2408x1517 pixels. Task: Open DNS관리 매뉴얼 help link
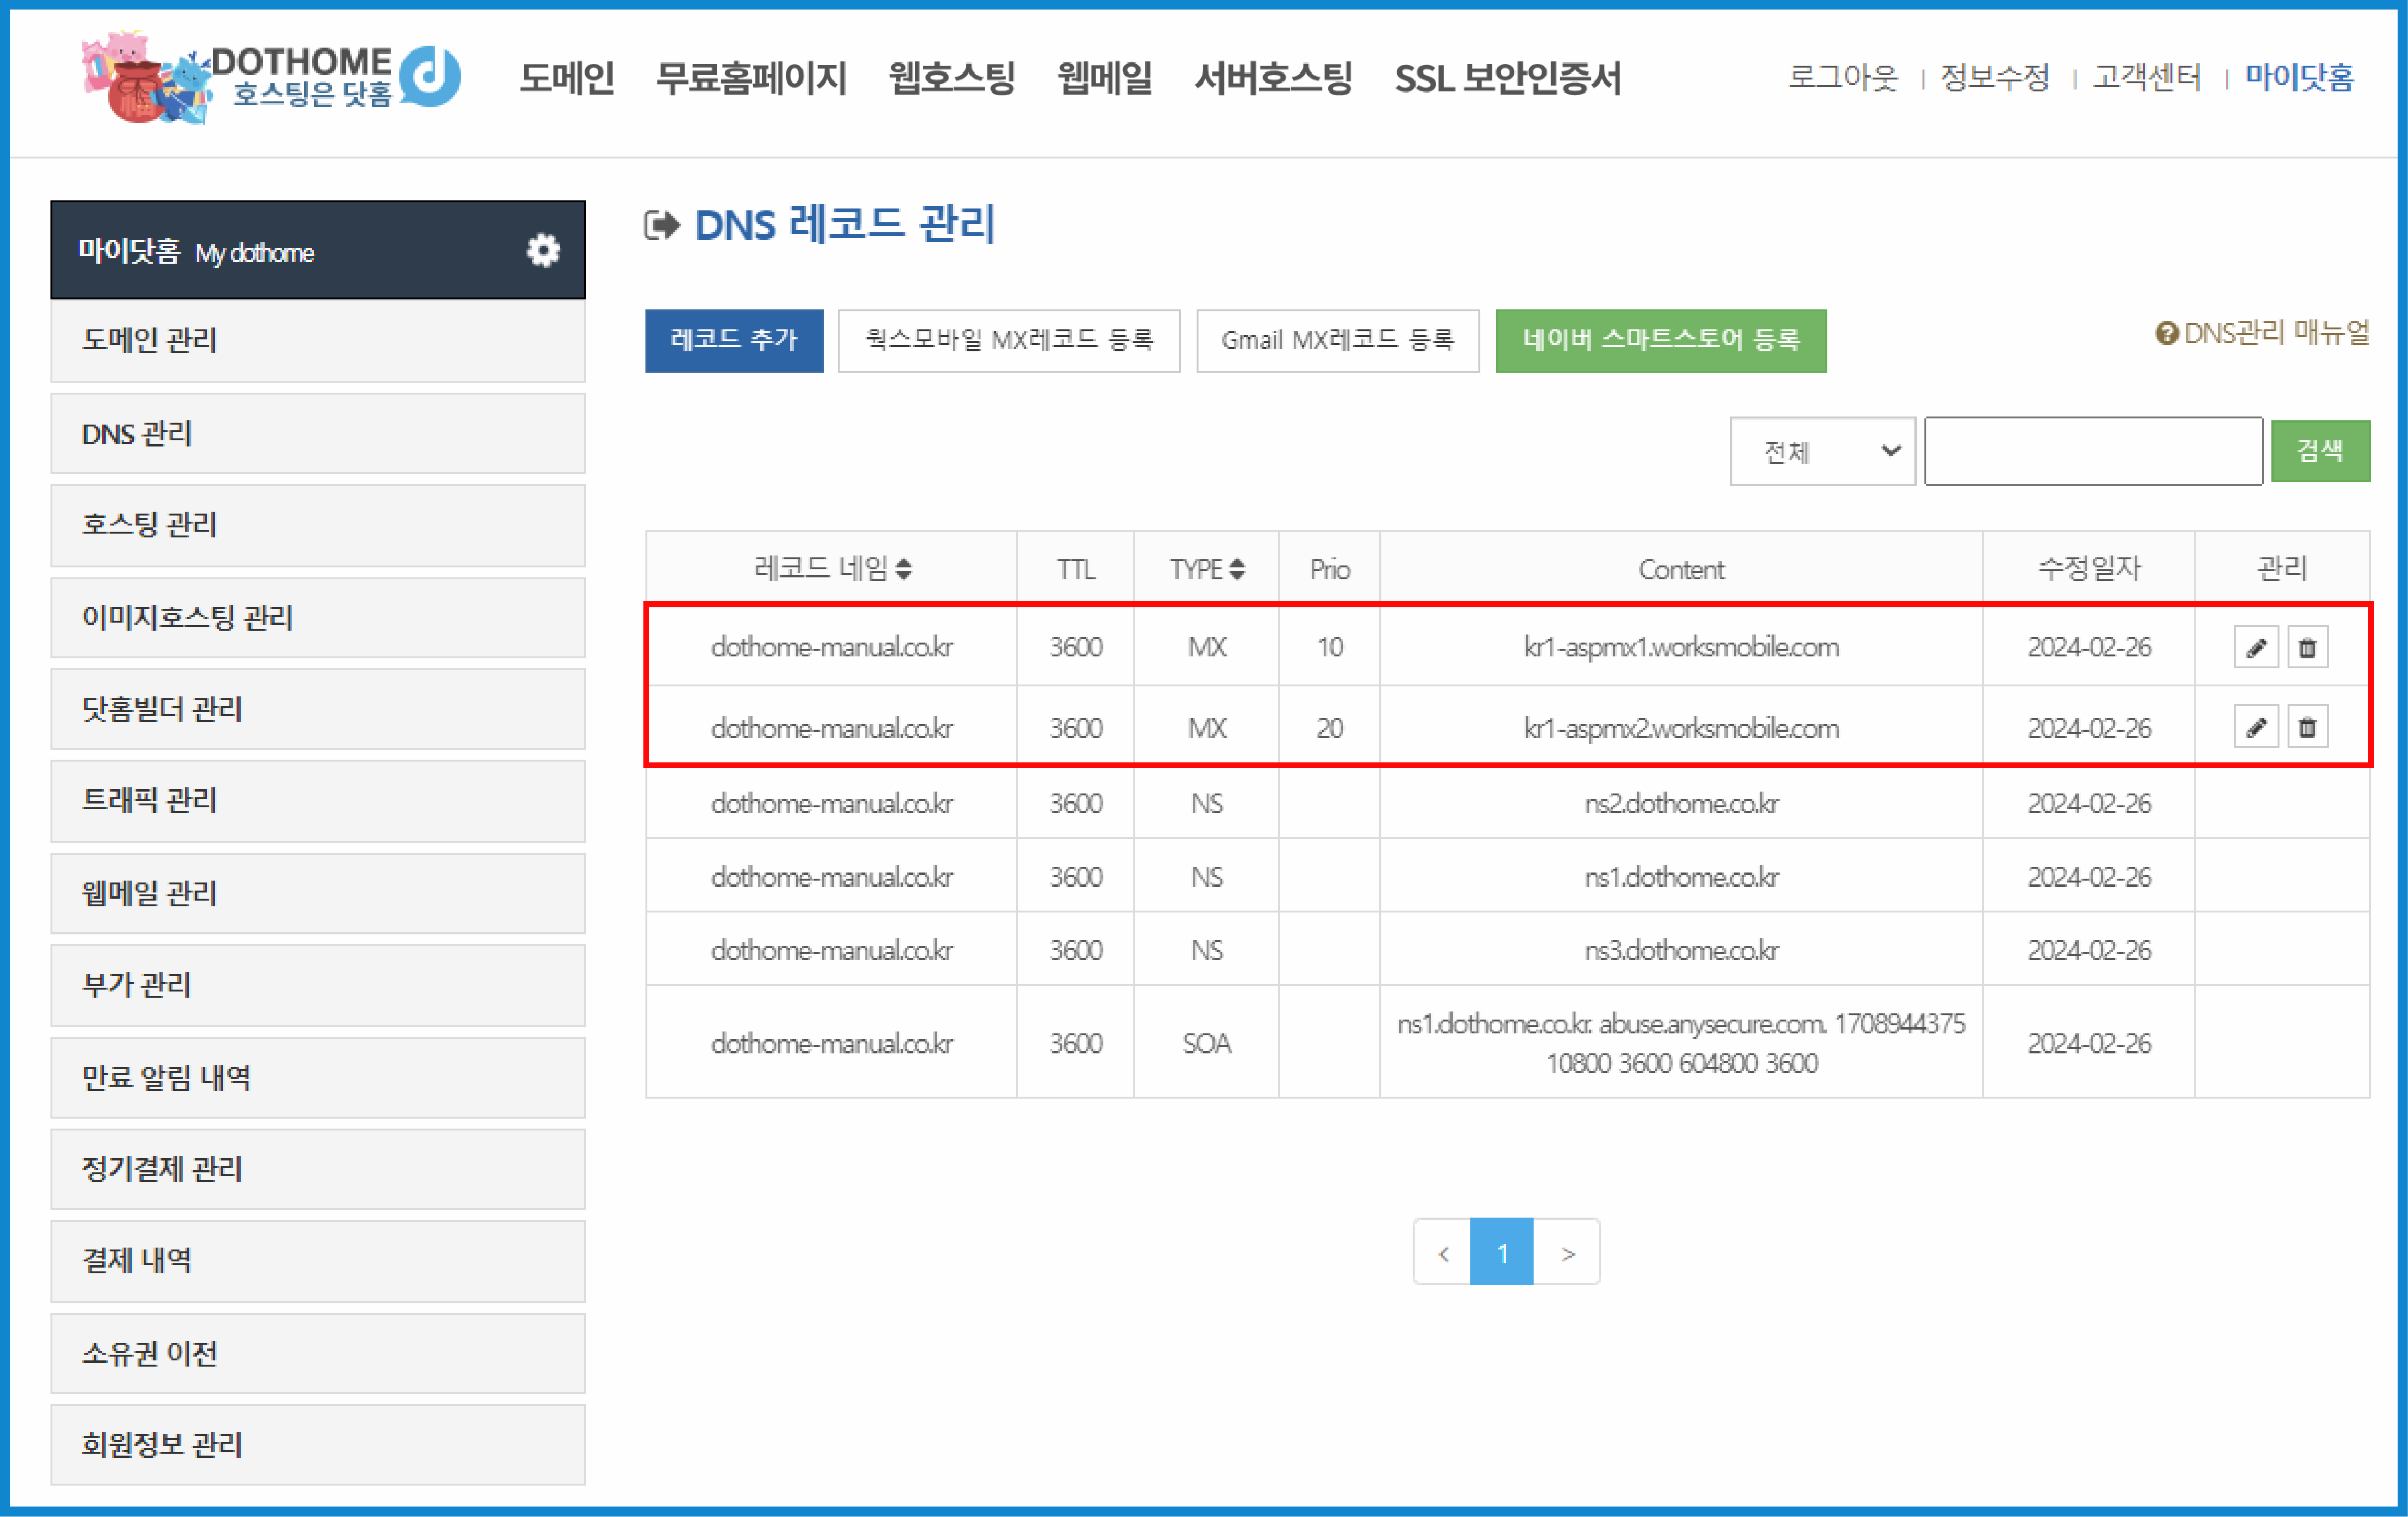2262,333
